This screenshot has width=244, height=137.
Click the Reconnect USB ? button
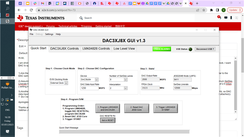[205, 49]
